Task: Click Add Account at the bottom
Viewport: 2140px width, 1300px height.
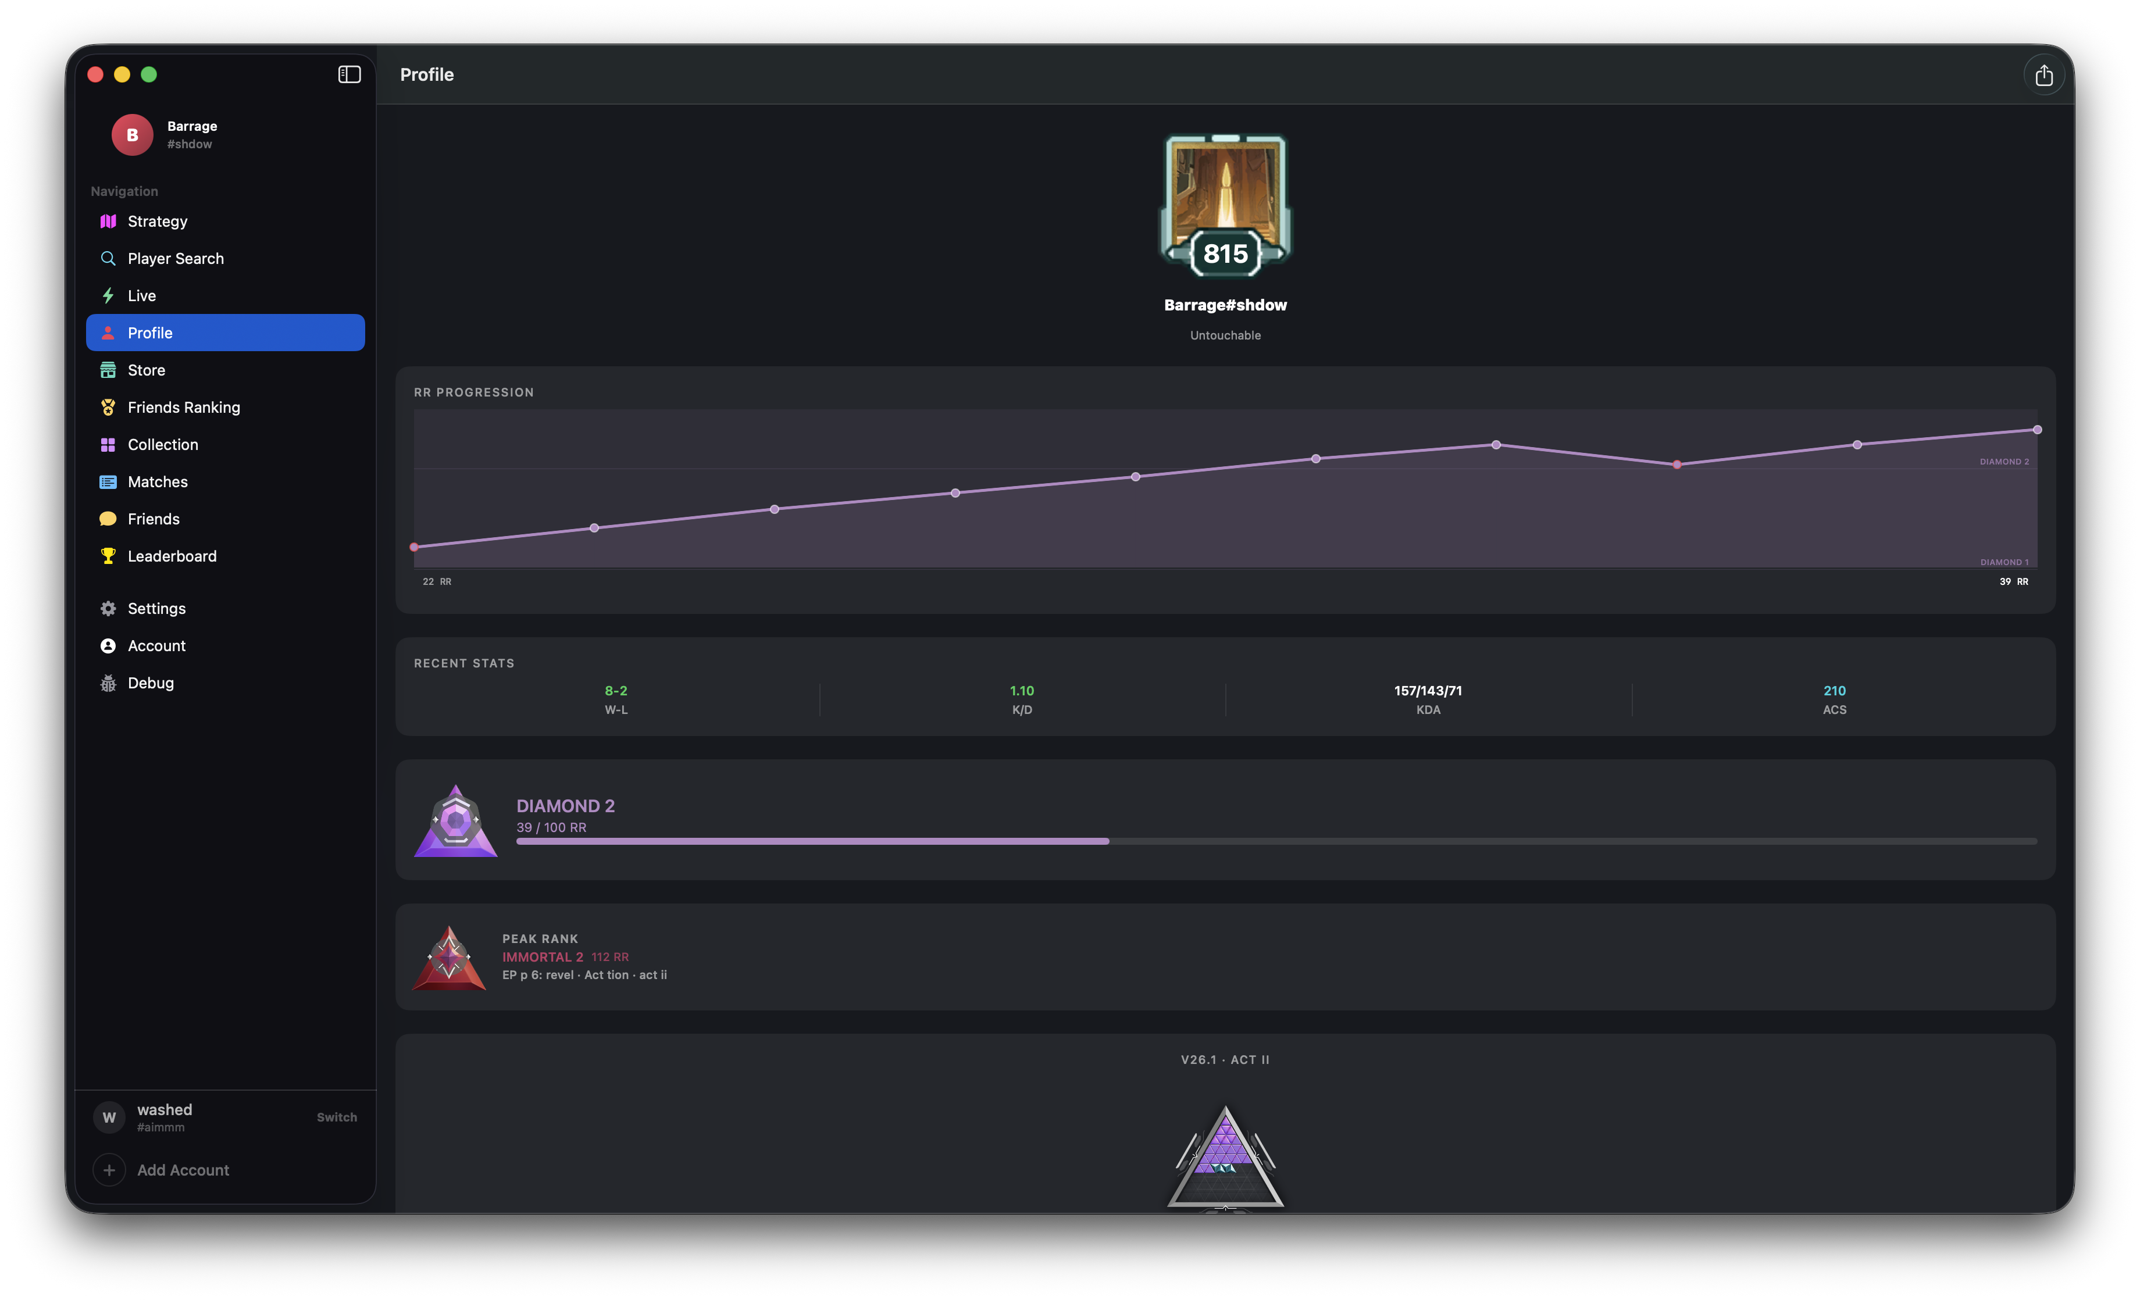Action: tap(183, 1170)
